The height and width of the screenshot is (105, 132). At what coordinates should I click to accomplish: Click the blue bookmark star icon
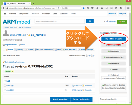click(84, 8)
